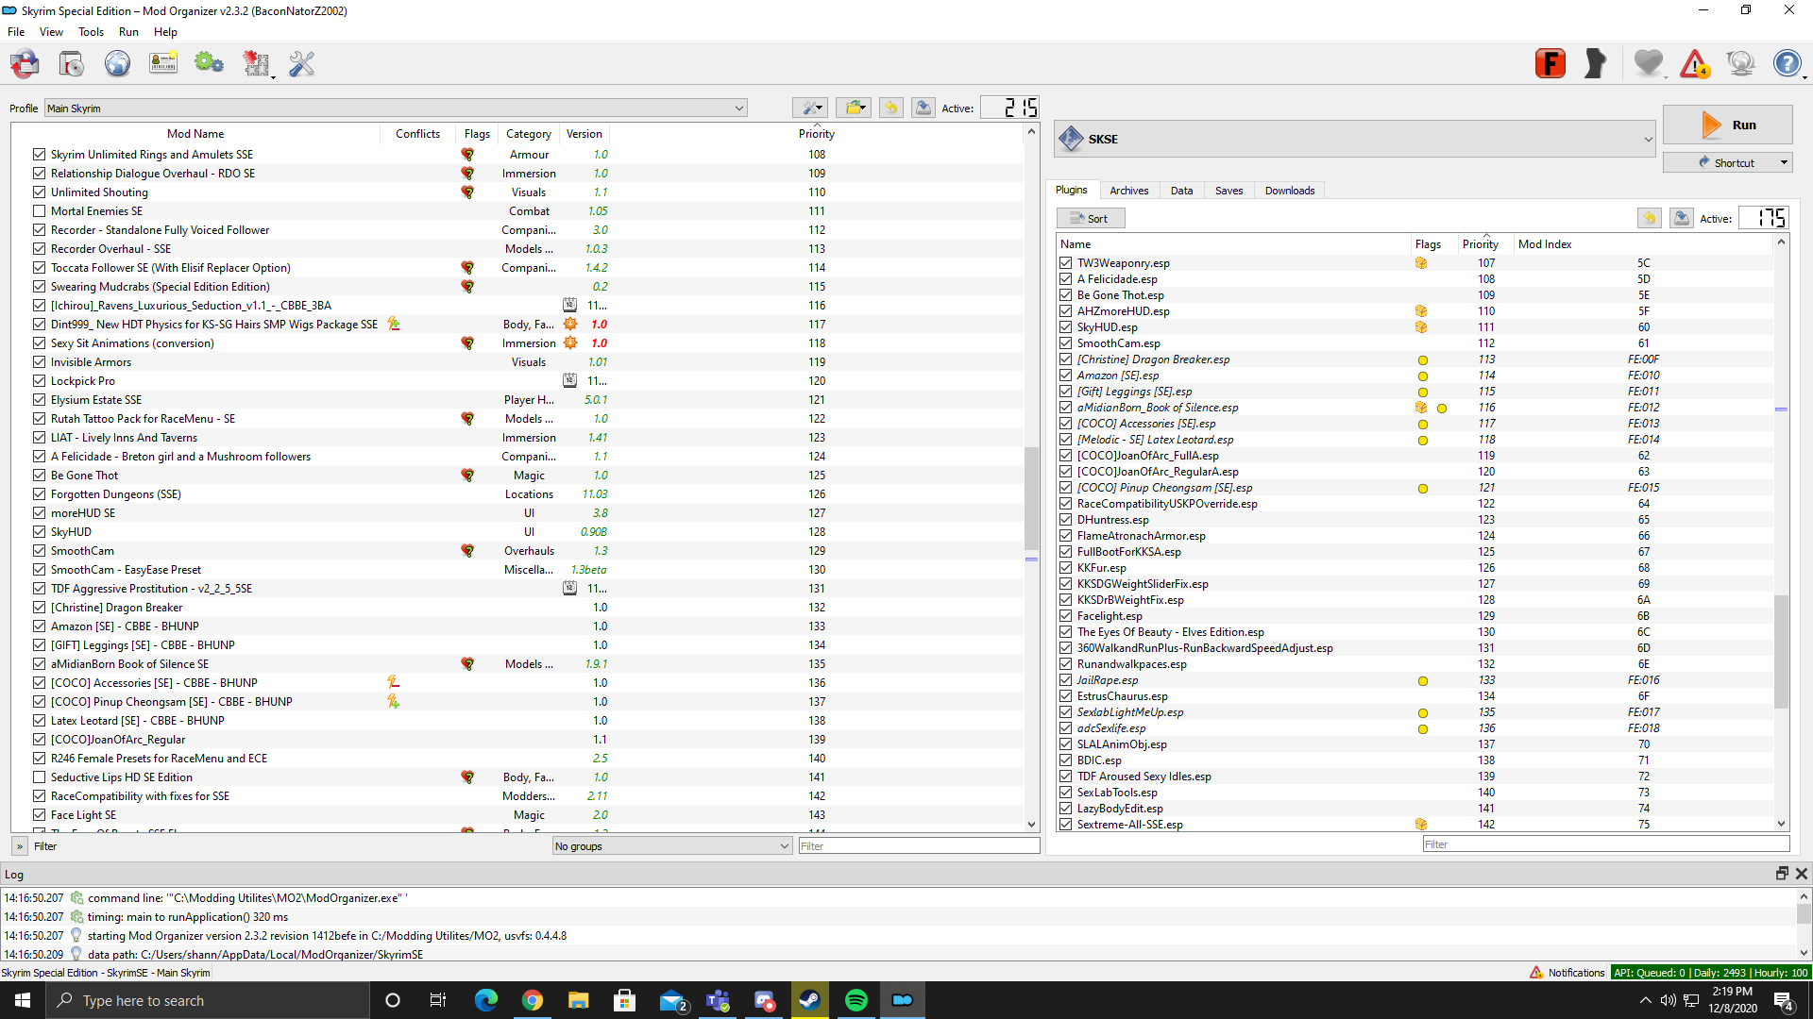Open File Explorer from the taskbar

(579, 1000)
